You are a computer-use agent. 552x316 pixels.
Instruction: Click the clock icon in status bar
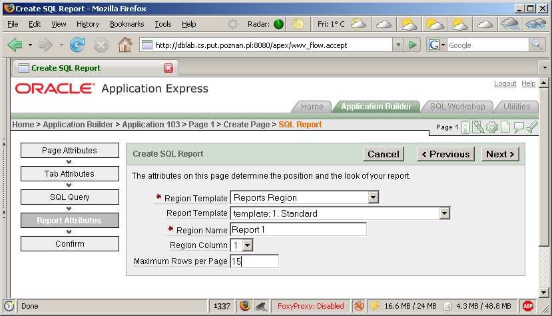(9, 306)
